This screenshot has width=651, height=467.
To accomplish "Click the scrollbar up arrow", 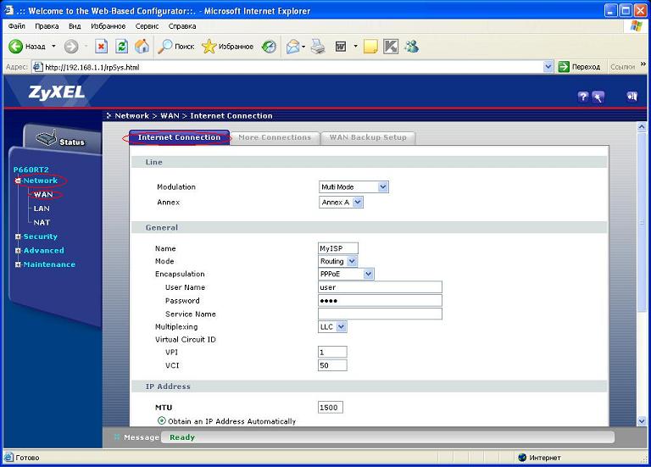I will click(x=642, y=126).
